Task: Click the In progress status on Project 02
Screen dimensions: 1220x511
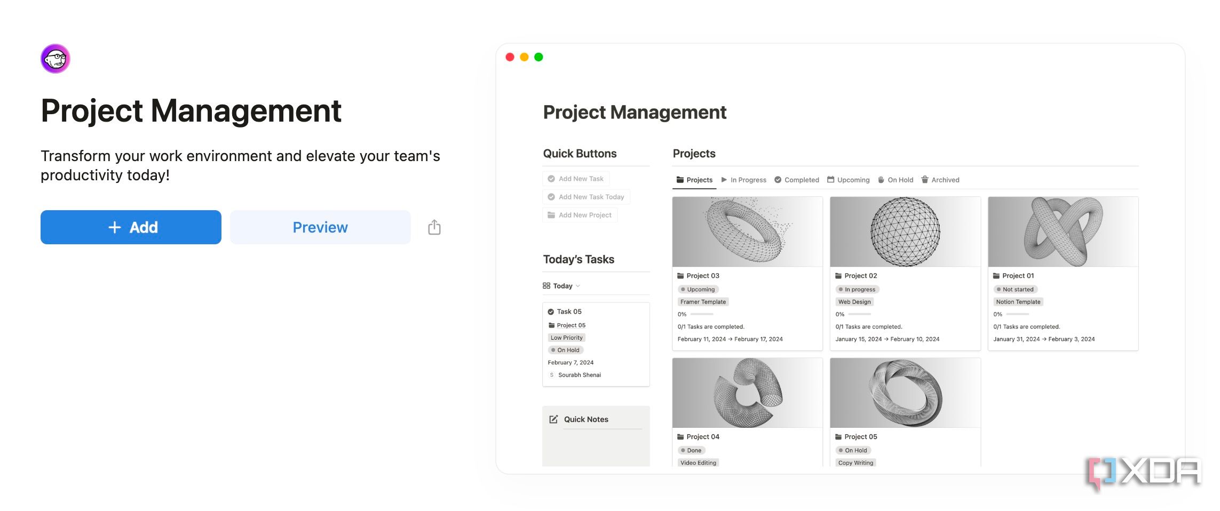Action: (x=857, y=289)
